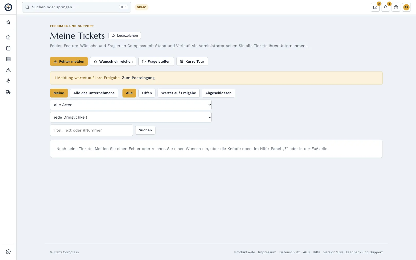This screenshot has height=260, width=416.
Task: Select the Meine filter
Action: coord(59,93)
